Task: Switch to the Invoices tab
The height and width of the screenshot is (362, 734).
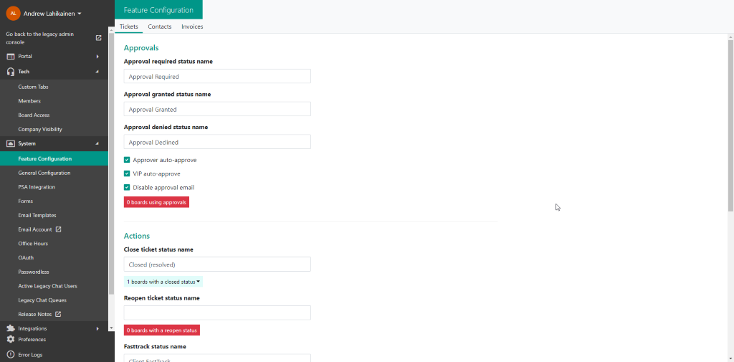Action: (x=192, y=27)
